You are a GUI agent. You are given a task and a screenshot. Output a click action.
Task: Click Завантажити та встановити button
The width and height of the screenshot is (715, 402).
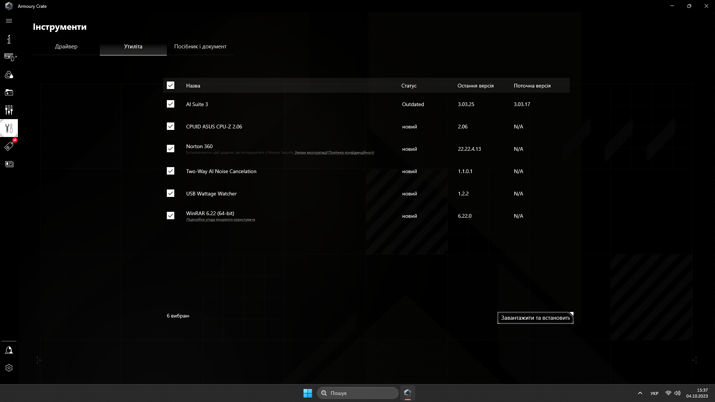[535, 318]
